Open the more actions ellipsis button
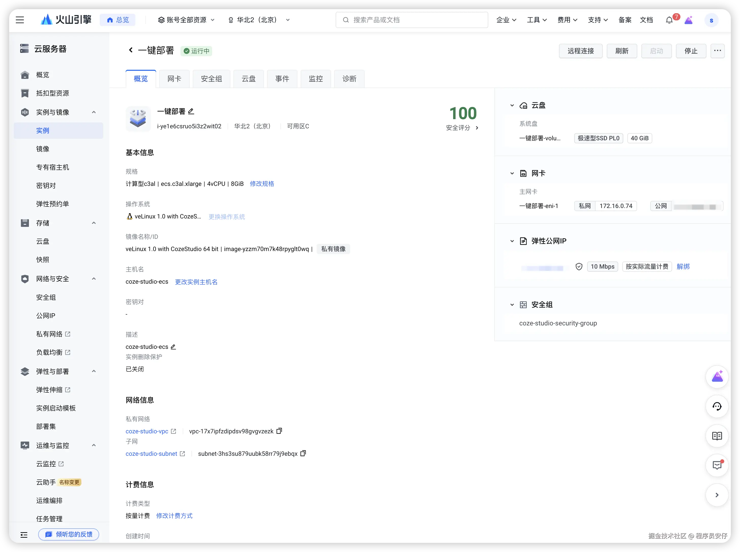Image resolution: width=740 pixels, height=552 pixels. coord(717,51)
